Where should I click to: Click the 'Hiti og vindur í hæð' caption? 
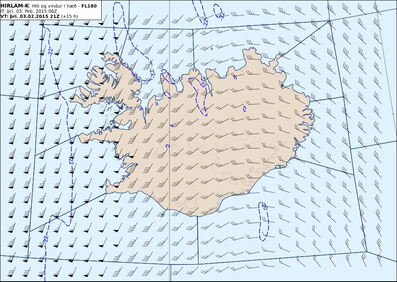[x=54, y=6]
